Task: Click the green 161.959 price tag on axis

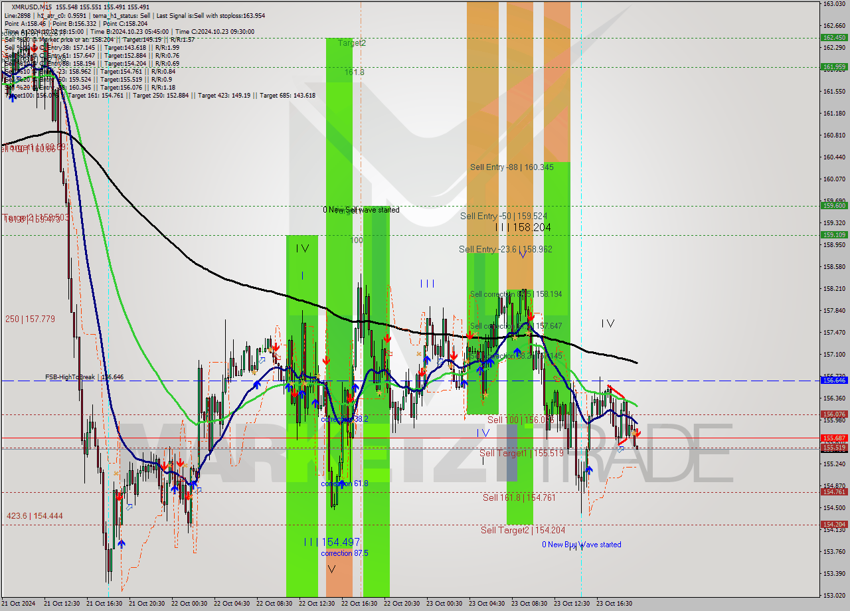Action: 833,66
